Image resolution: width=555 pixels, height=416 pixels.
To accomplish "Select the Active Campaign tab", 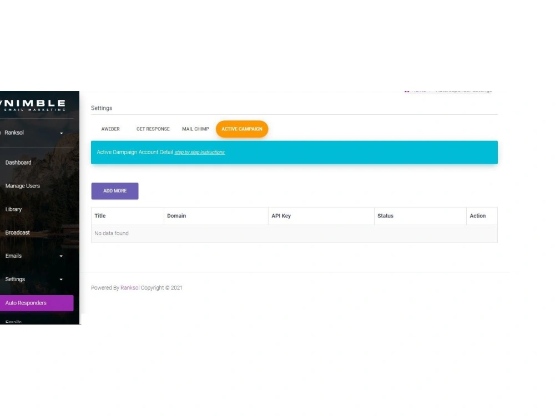I will point(242,129).
